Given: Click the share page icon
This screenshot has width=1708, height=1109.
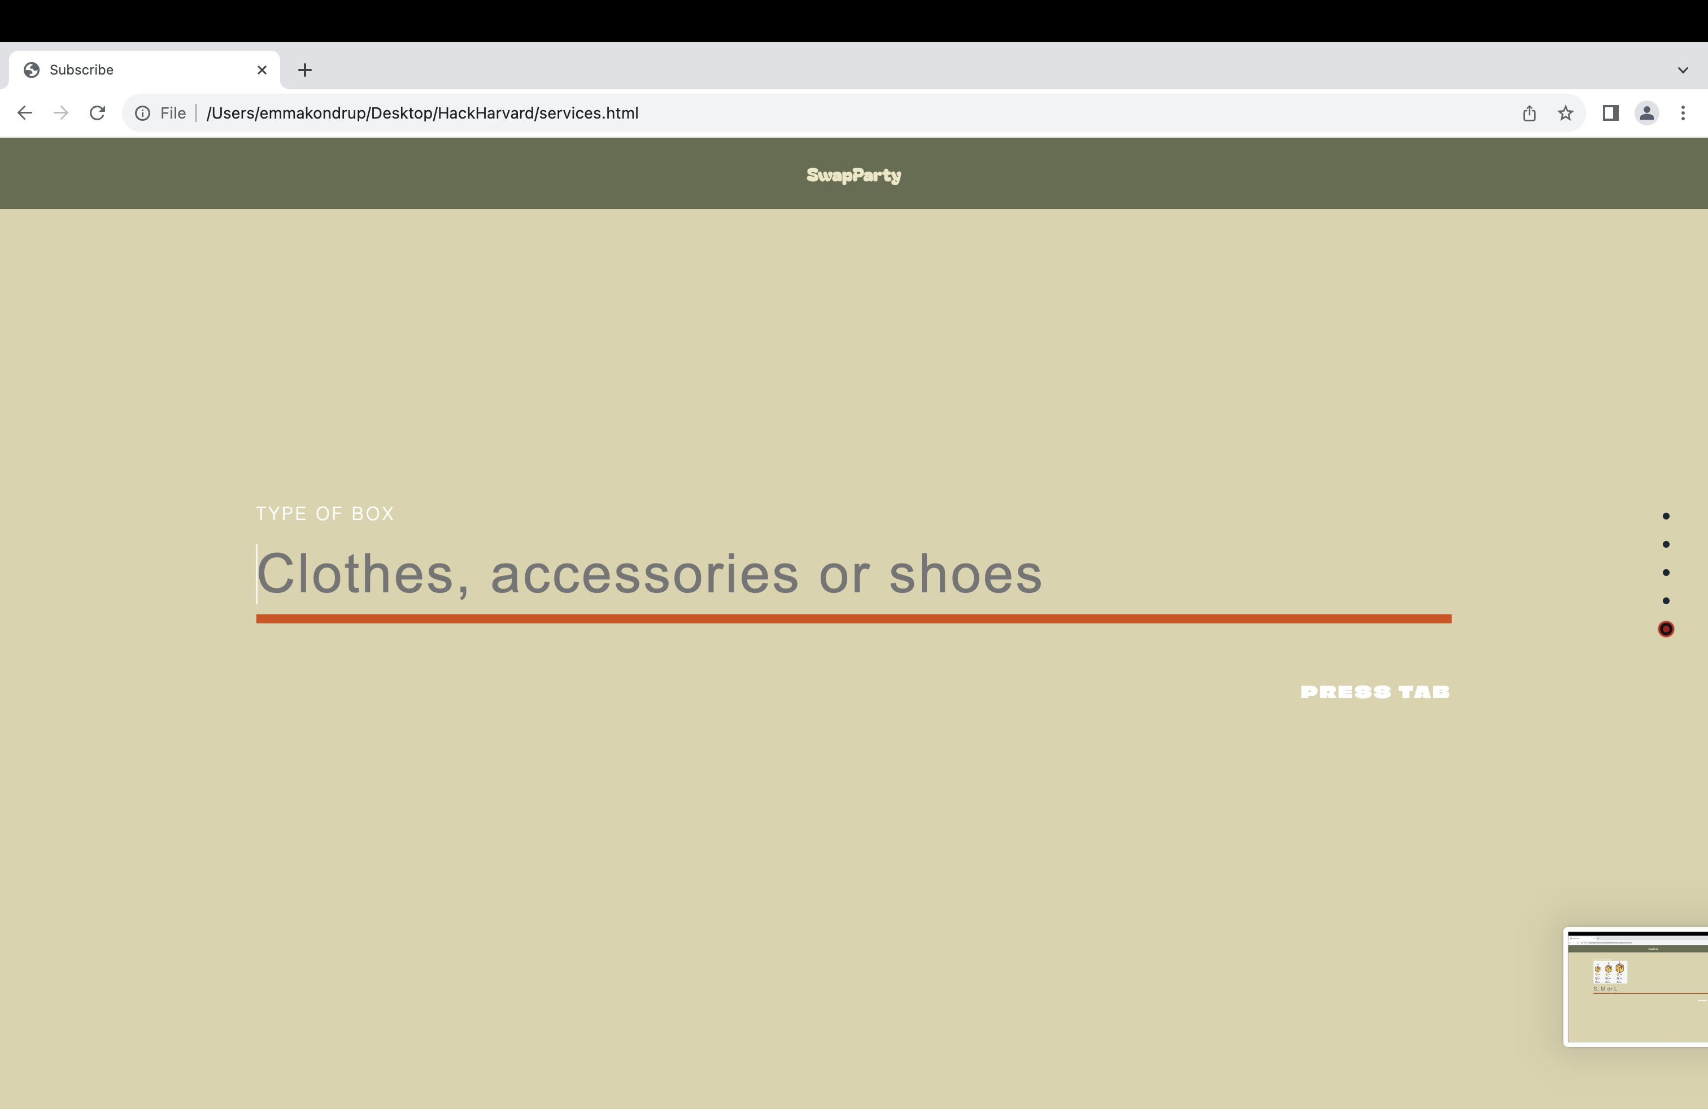Looking at the screenshot, I should [x=1530, y=112].
